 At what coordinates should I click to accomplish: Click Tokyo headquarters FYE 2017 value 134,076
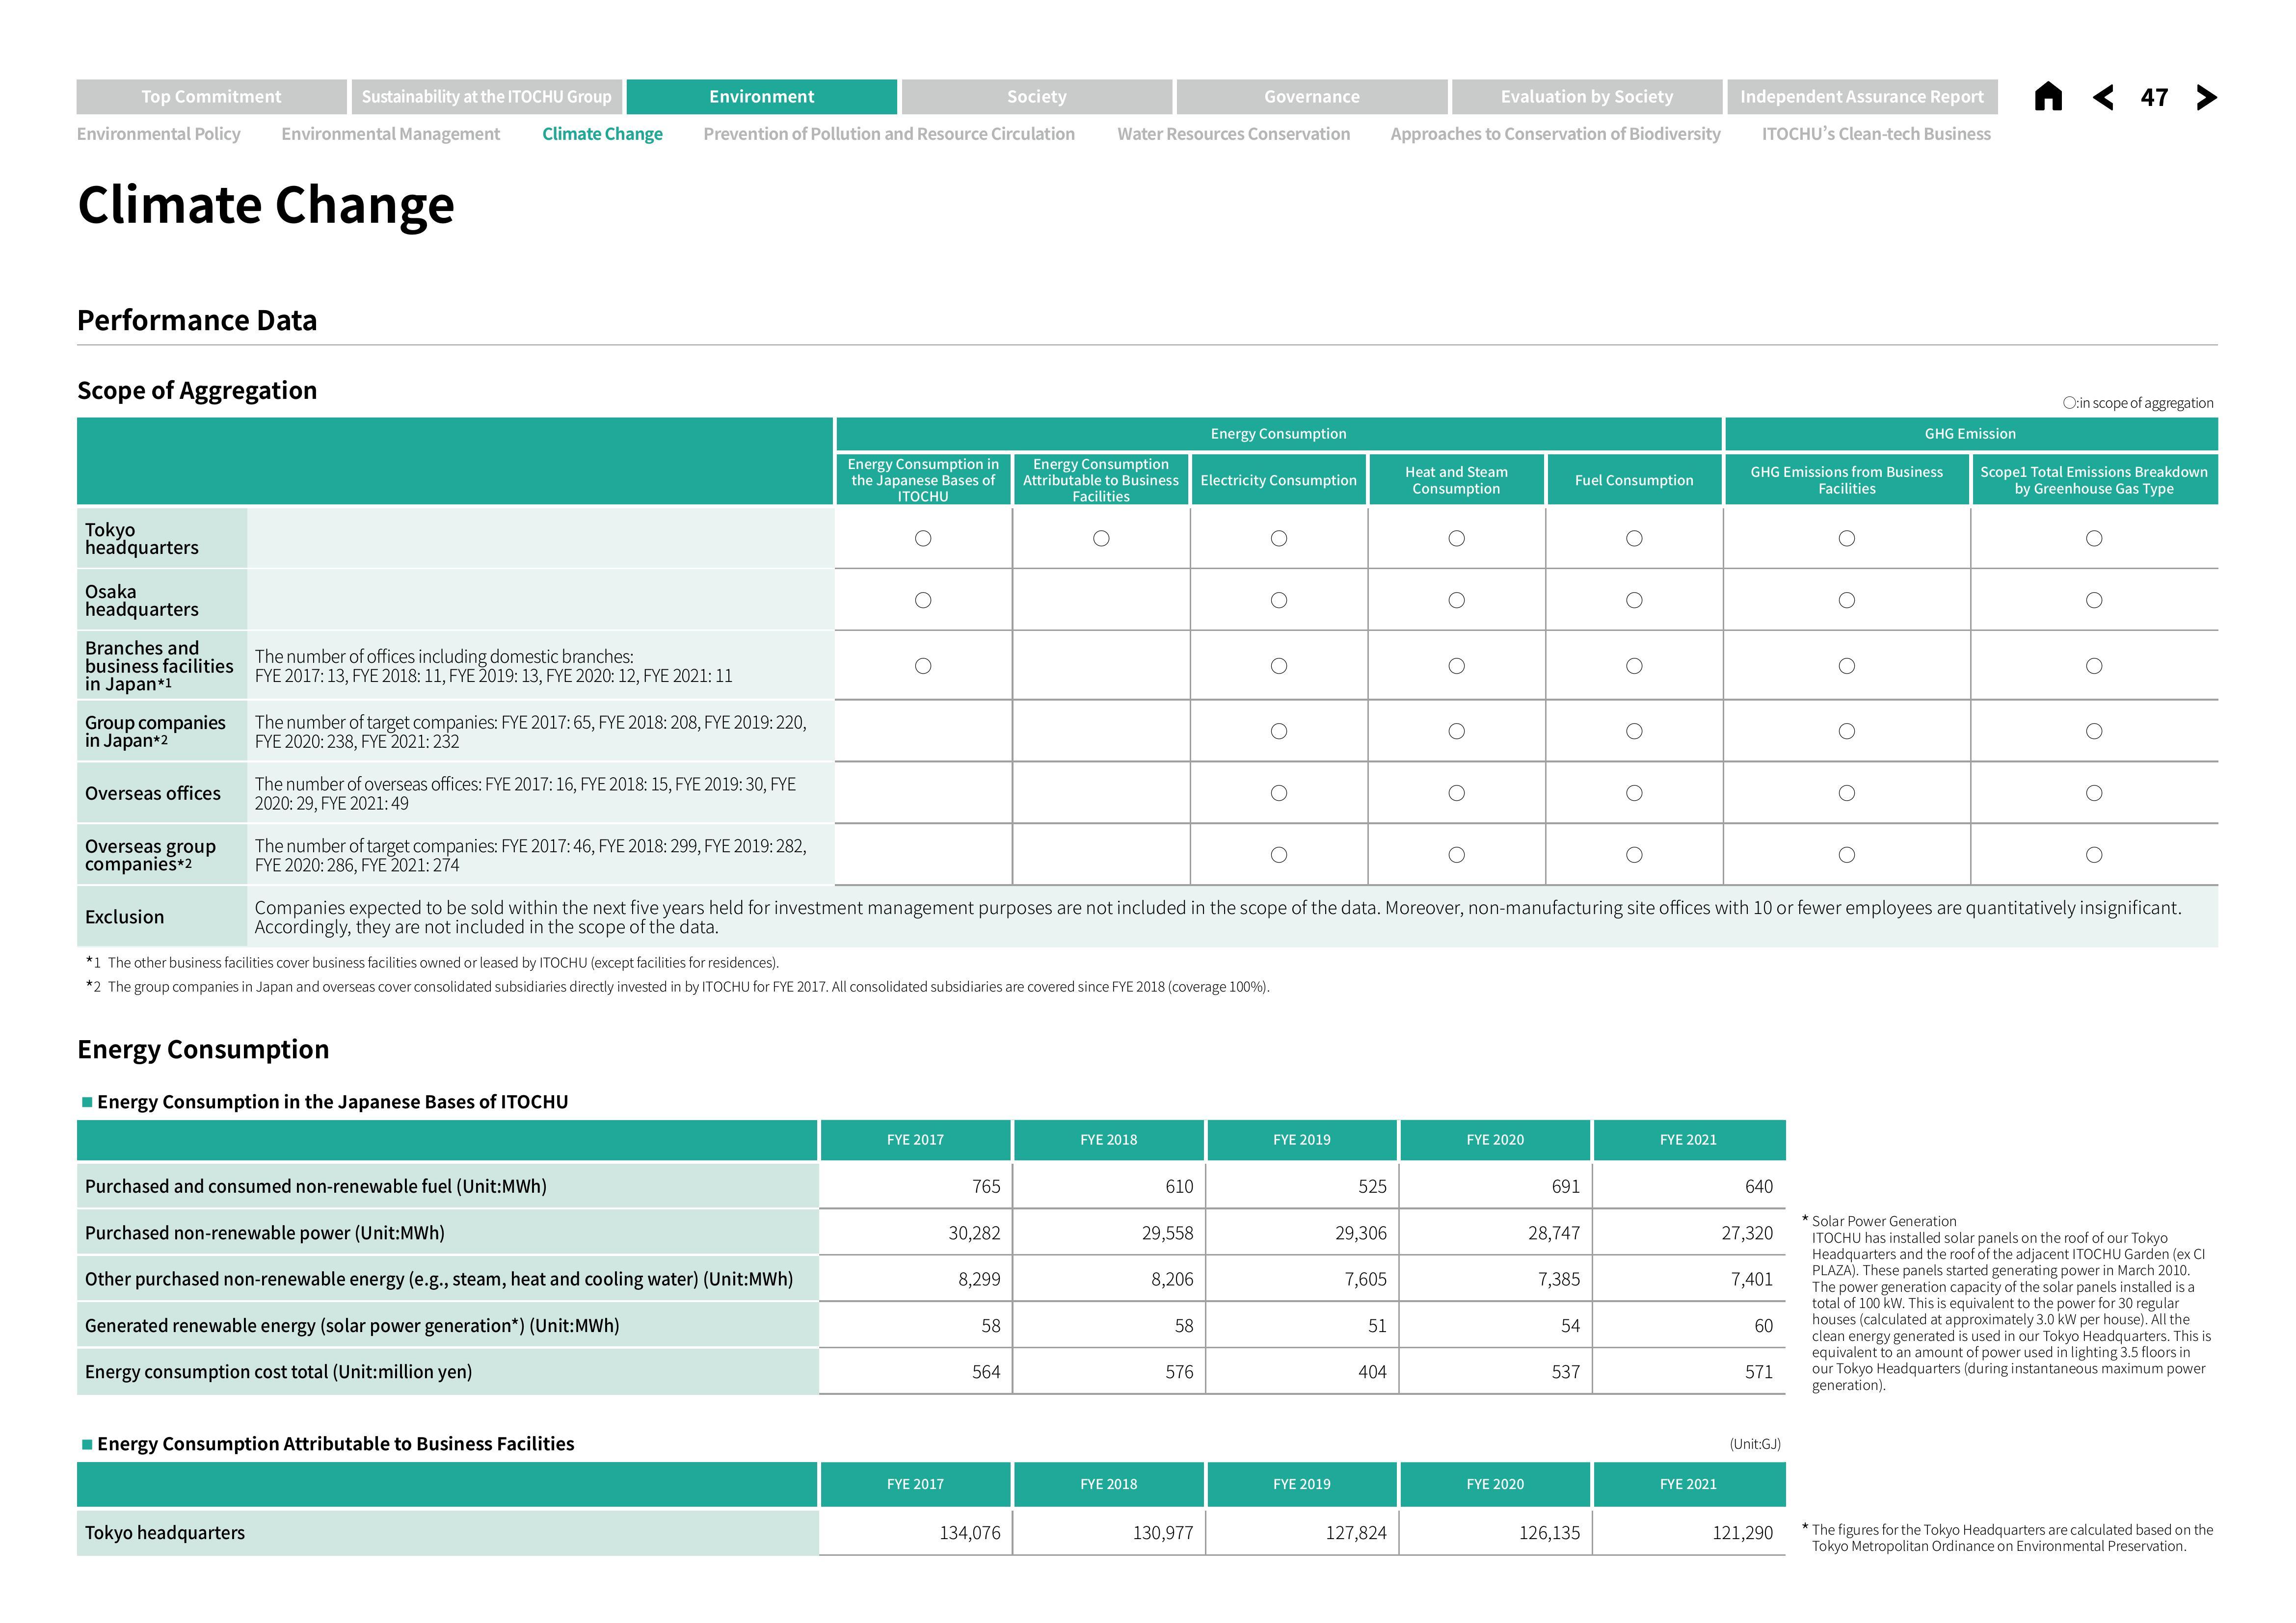tap(970, 1533)
